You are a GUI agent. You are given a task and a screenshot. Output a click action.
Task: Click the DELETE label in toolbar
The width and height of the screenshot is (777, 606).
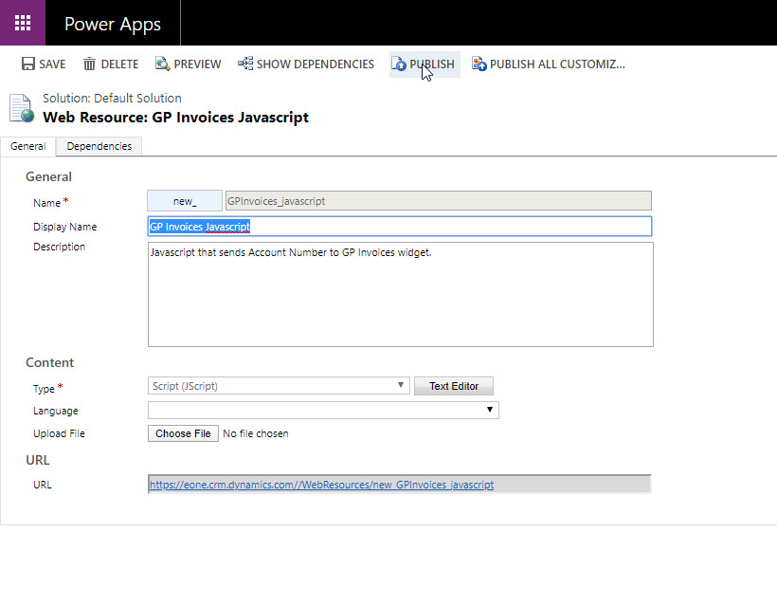pyautogui.click(x=119, y=64)
